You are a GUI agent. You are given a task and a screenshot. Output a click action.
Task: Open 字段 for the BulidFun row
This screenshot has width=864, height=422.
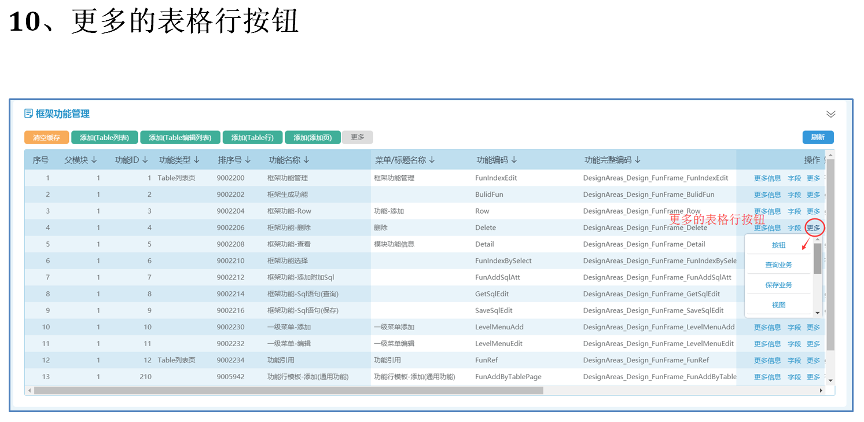(x=795, y=195)
